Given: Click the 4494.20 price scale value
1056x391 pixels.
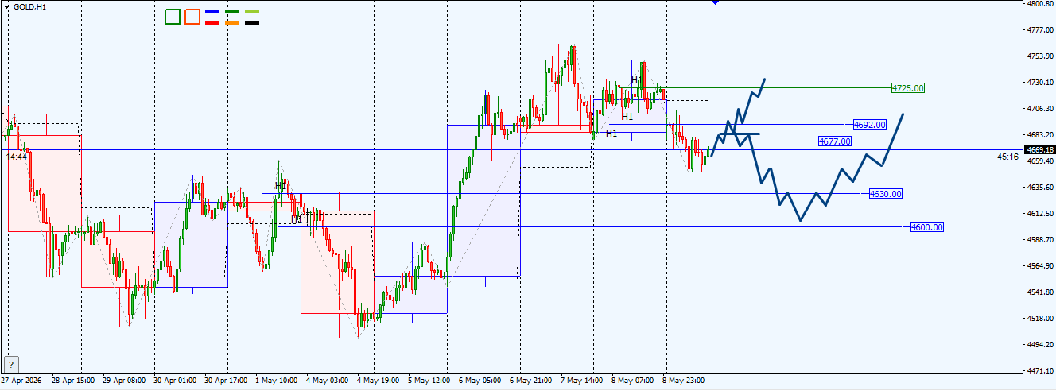Looking at the screenshot, I should pyautogui.click(x=1041, y=345).
